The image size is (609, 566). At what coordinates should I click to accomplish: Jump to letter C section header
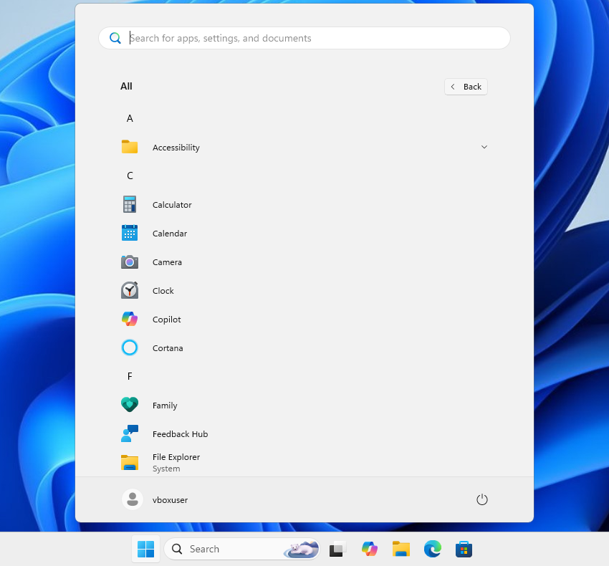[130, 176]
